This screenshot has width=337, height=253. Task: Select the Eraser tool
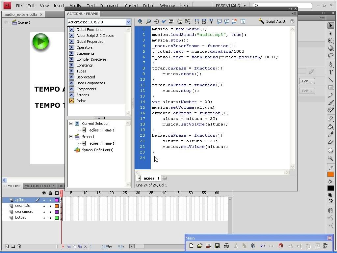pos(331,142)
